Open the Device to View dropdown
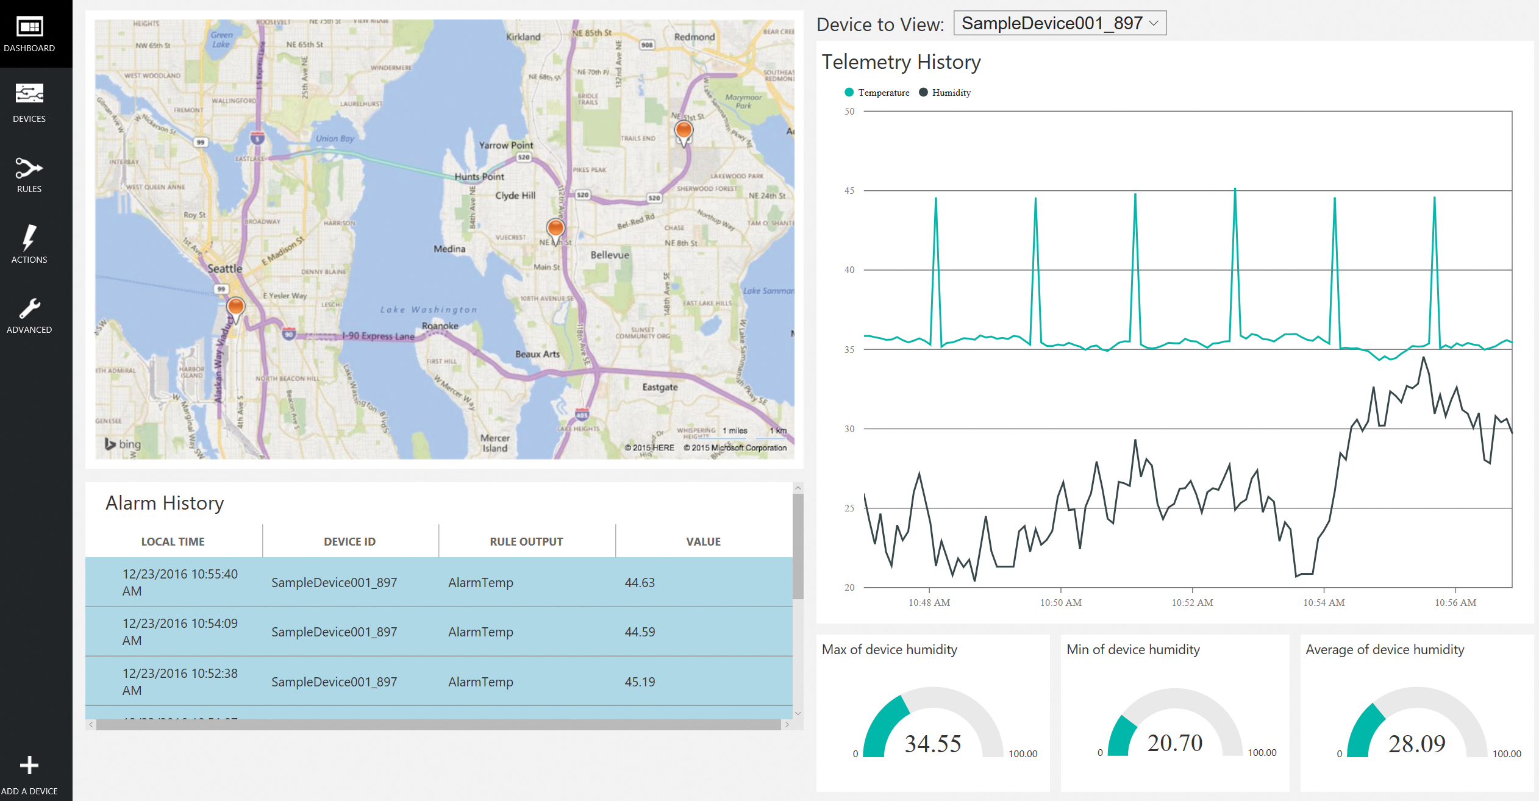 click(x=1060, y=23)
